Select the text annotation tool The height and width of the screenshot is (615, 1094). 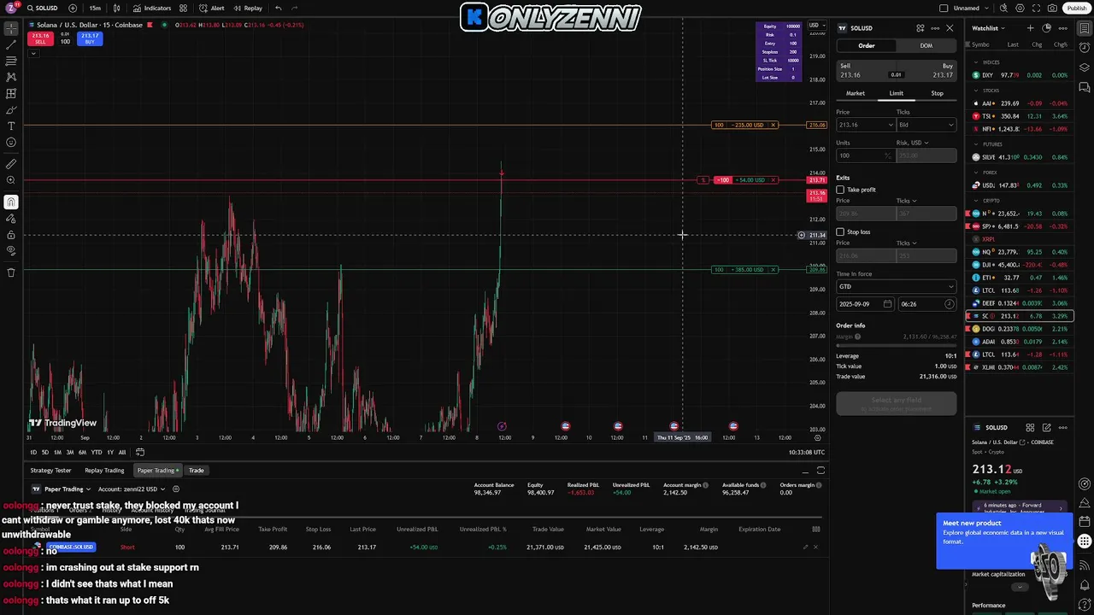coord(11,126)
